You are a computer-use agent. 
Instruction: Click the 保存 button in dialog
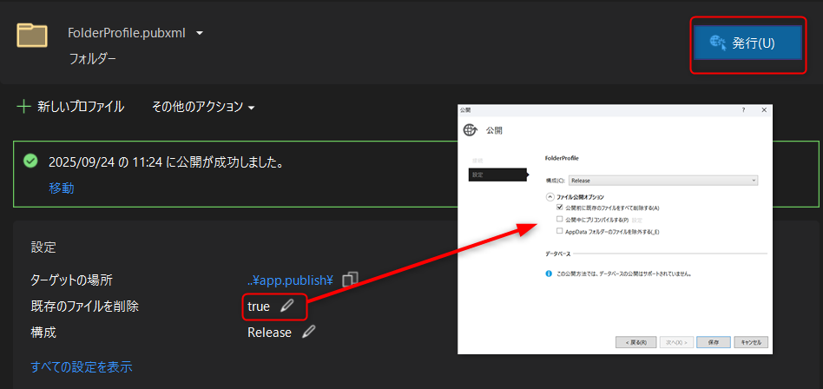(x=712, y=342)
